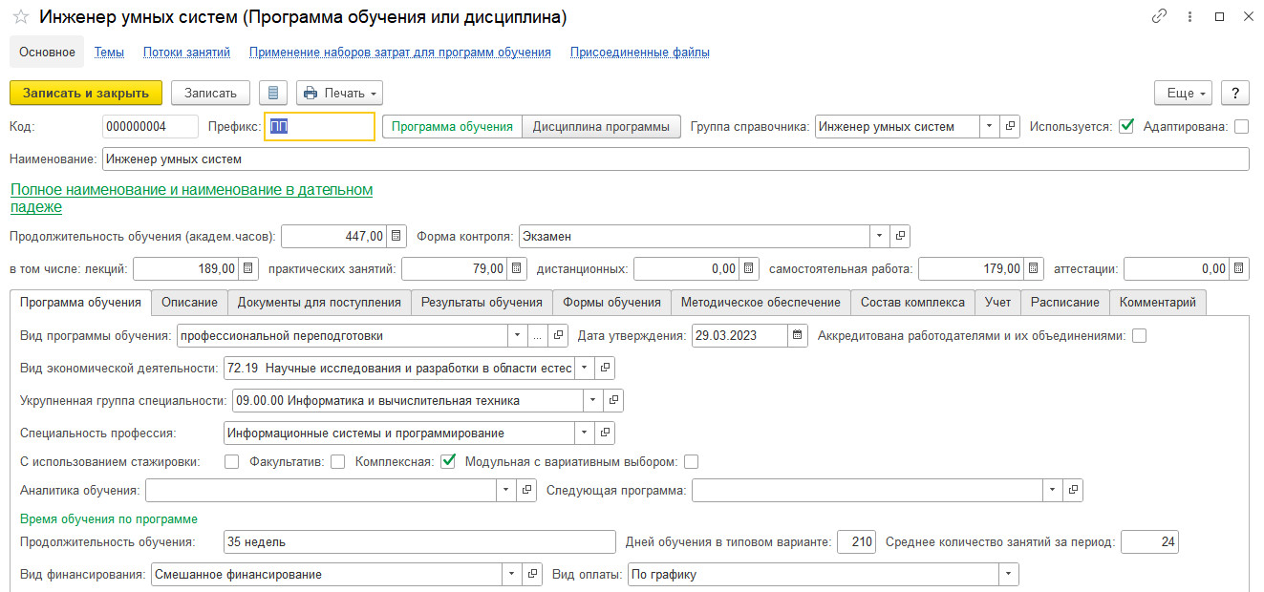Enable the Адаптирована checkbox
The width and height of the screenshot is (1264, 592).
click(1241, 126)
